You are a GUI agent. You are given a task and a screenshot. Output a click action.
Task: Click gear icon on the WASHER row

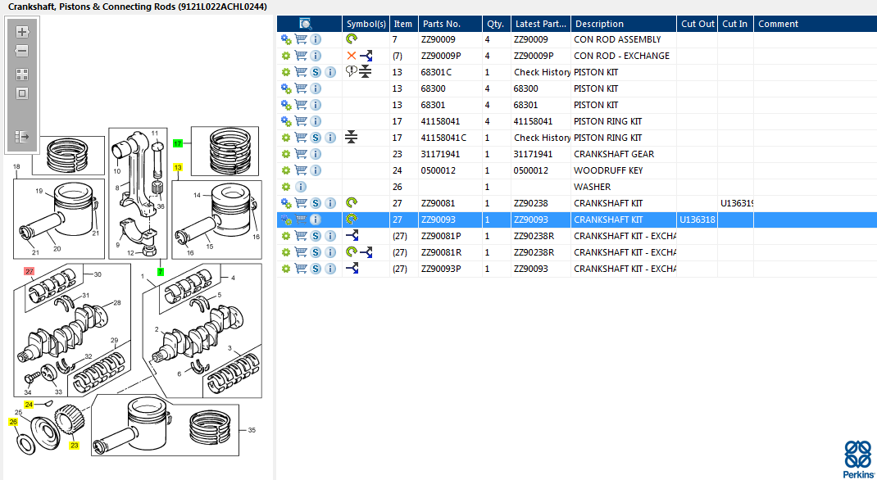click(286, 187)
